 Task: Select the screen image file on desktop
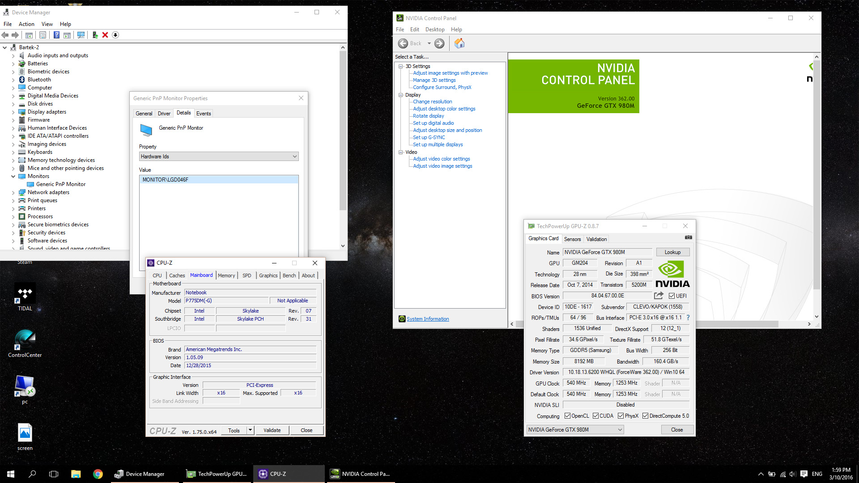pos(25,437)
